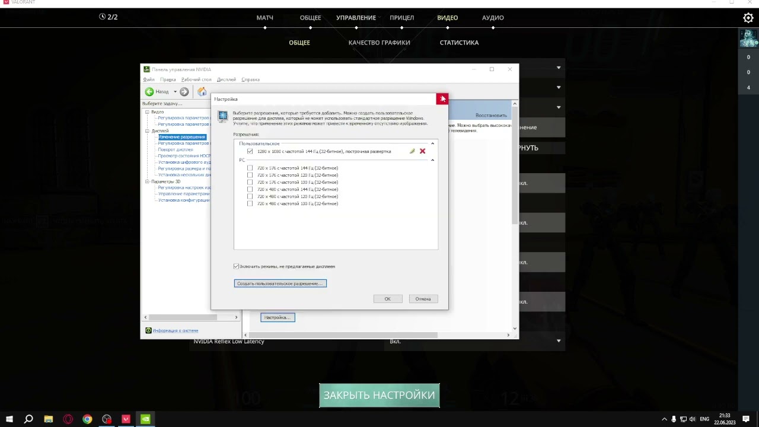This screenshot has height=427, width=759.
Task: Open the Windows Start menu
Action: (x=9, y=419)
